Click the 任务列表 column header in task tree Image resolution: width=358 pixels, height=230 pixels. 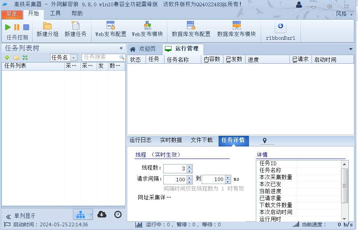[33, 66]
